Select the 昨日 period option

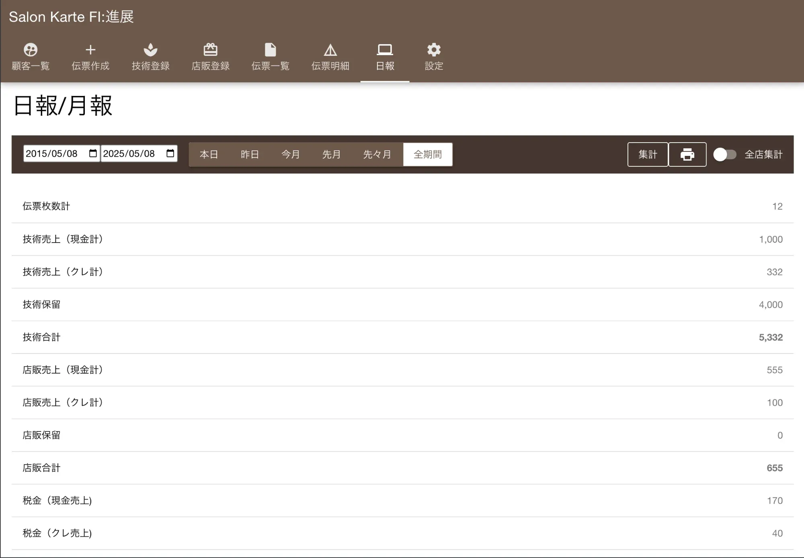tap(250, 154)
